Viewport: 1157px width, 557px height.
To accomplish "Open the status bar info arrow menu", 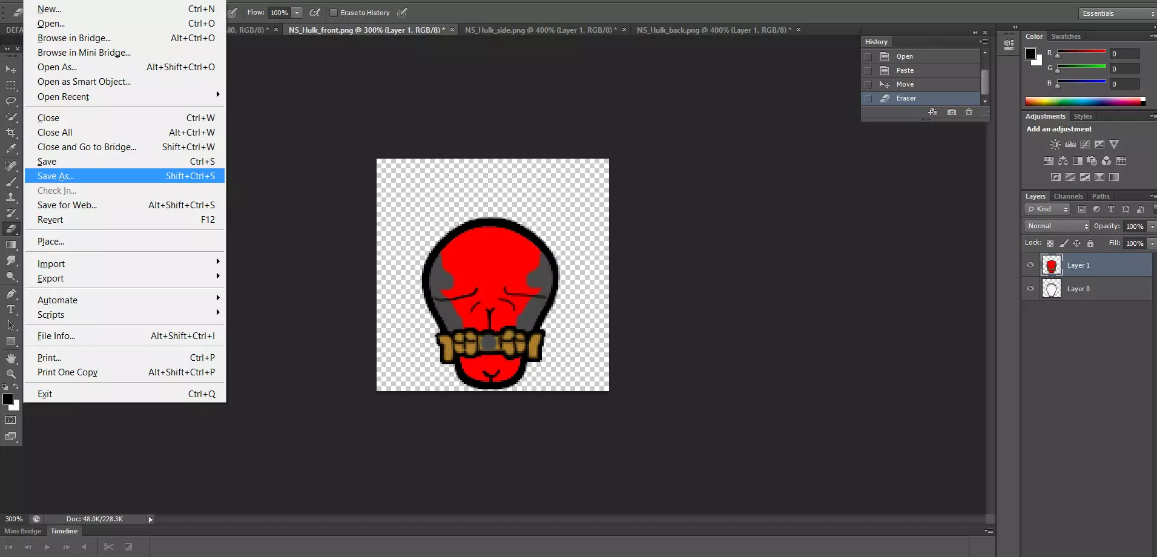I will point(151,519).
